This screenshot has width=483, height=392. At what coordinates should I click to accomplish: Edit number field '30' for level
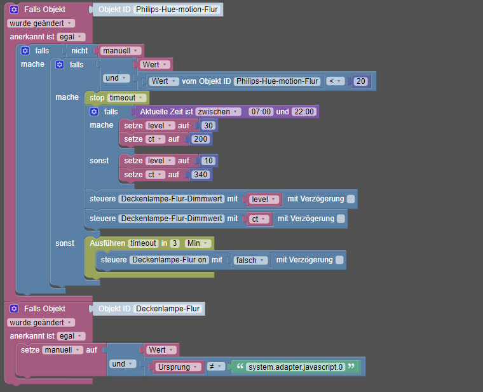click(x=208, y=126)
